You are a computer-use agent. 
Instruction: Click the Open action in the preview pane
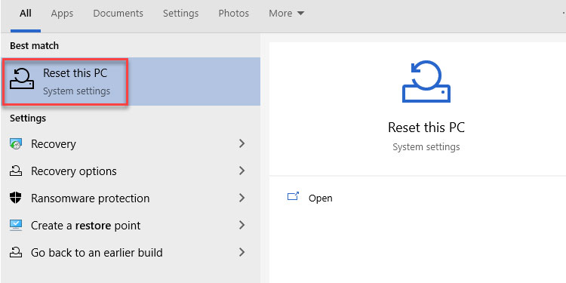click(320, 198)
